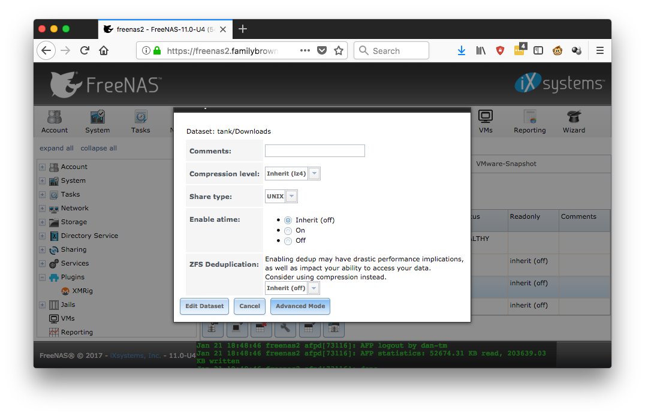Open a new browser tab
This screenshot has width=645, height=416.
click(x=243, y=29)
